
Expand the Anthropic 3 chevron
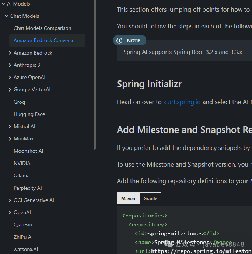pos(10,65)
